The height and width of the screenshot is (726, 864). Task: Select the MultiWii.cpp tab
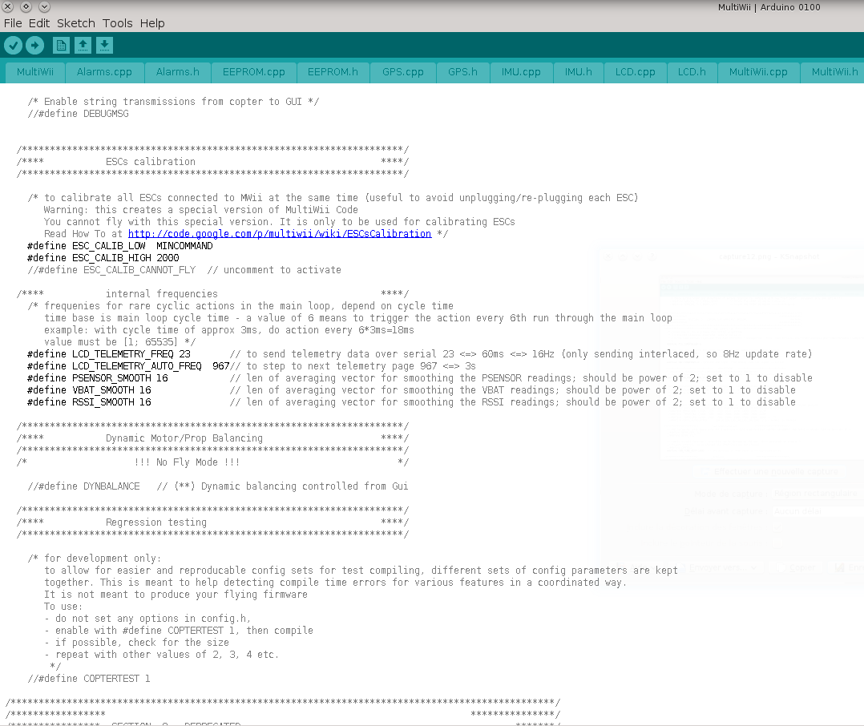pos(757,72)
